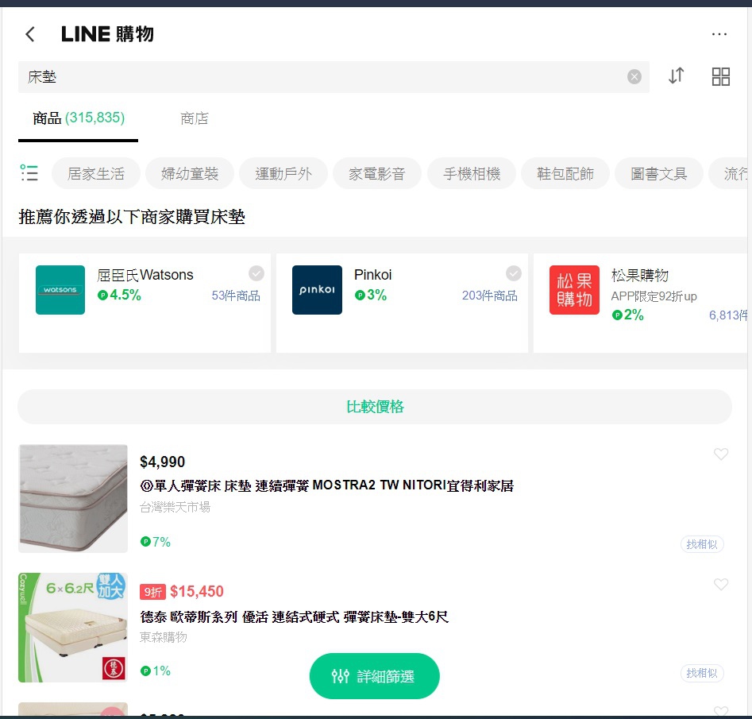
Task: Go back using the left arrow
Action: pos(30,34)
